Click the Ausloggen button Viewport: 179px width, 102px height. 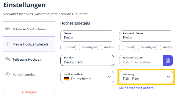[29, 92]
